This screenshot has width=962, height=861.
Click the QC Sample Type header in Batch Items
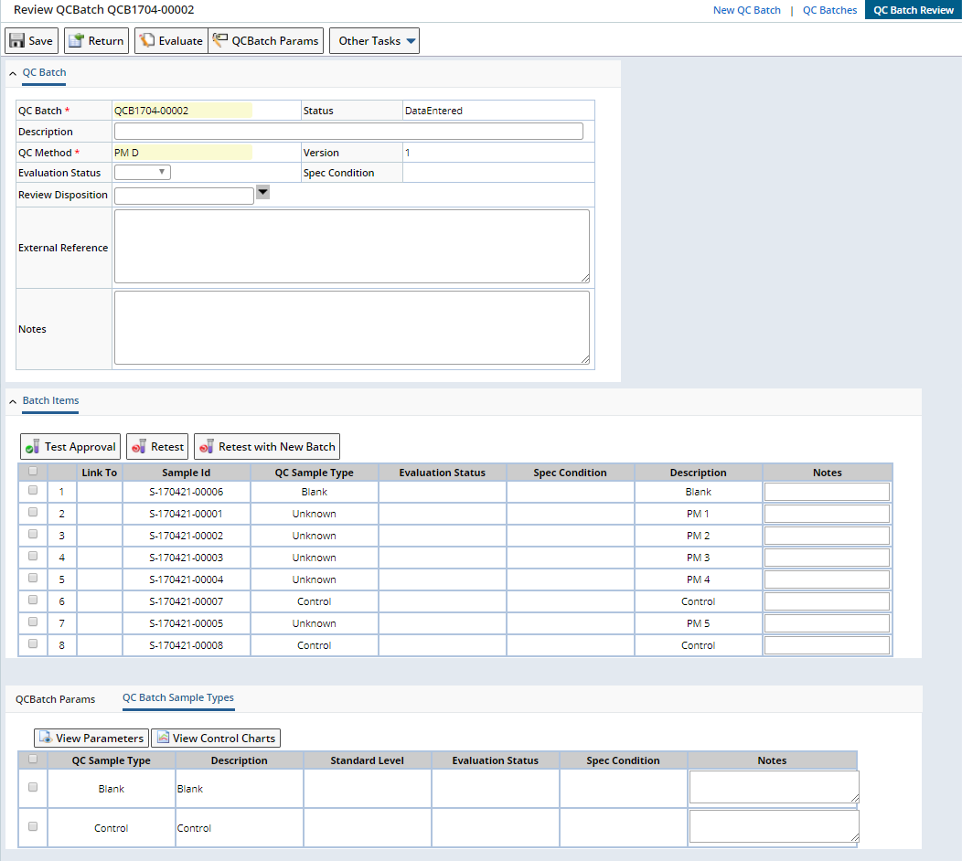[315, 473]
